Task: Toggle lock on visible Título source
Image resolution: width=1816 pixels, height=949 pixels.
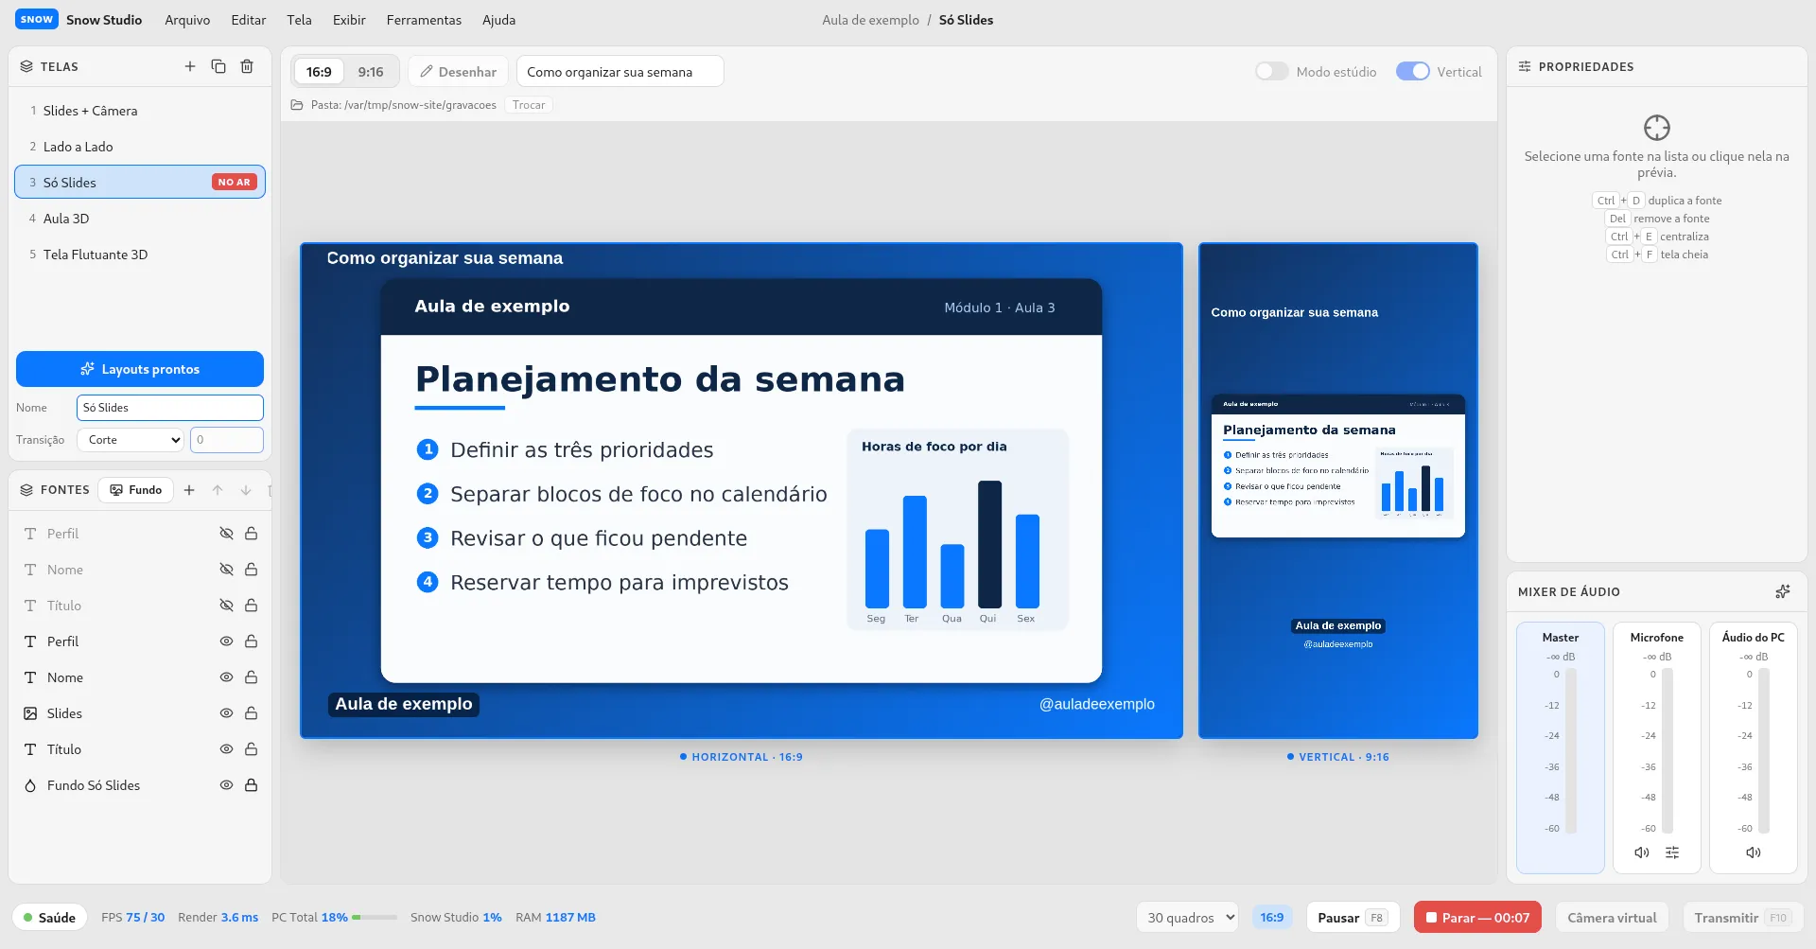Action: [252, 749]
